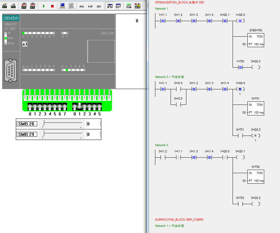
Task: Toggle the raised switch 1 in right bank
Action: click(x=79, y=106)
